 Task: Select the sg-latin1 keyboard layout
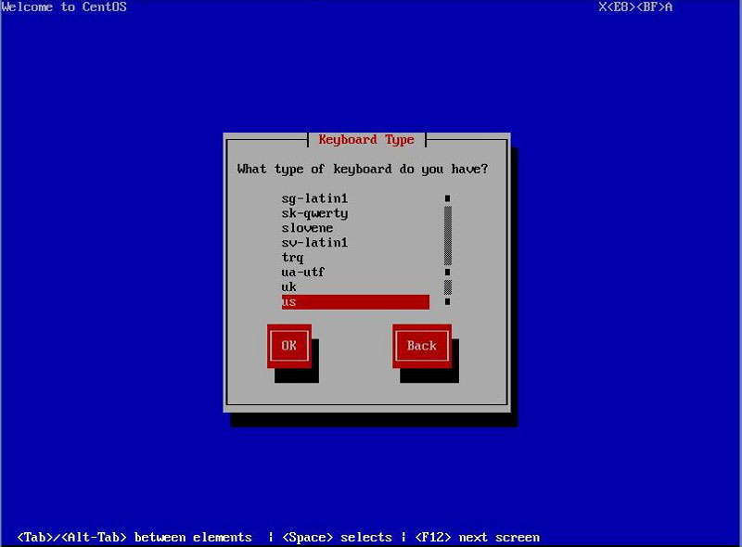(x=314, y=198)
